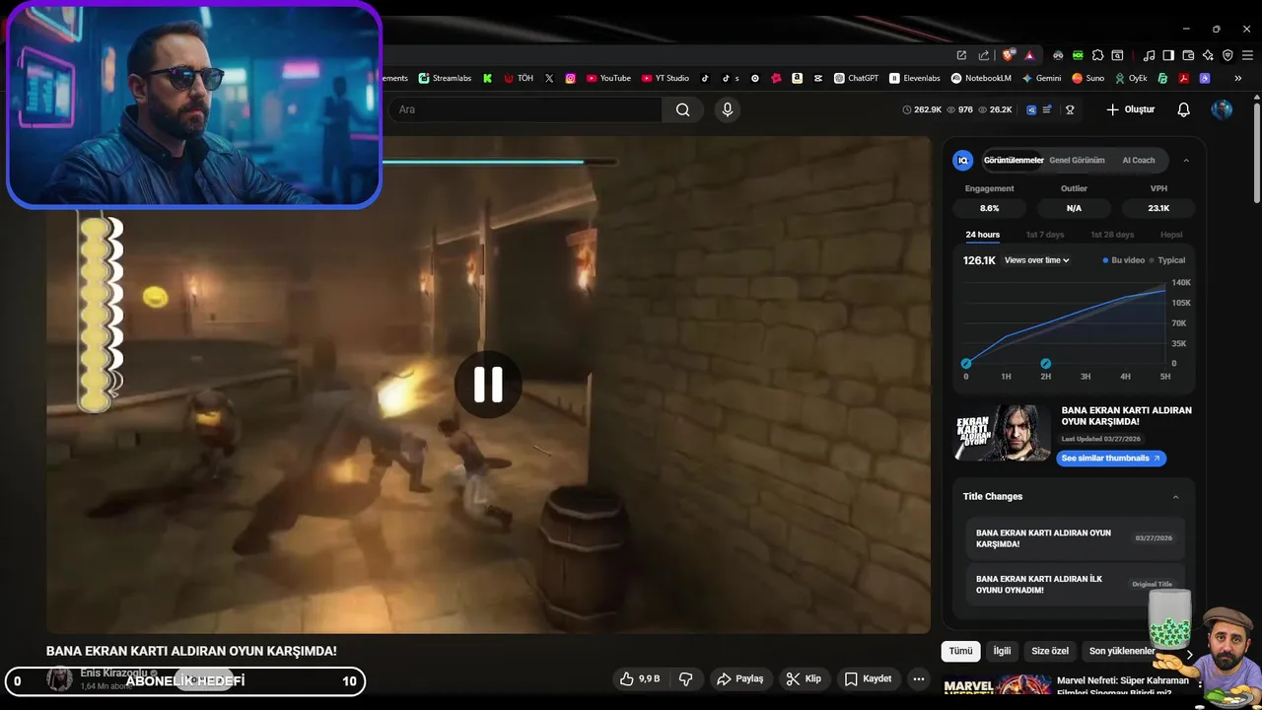
Task: Select the 1st 7 days range tab
Action: point(1045,235)
